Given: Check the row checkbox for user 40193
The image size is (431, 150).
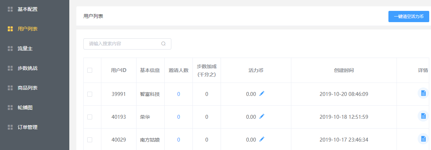Looking at the screenshot, I should (x=90, y=117).
